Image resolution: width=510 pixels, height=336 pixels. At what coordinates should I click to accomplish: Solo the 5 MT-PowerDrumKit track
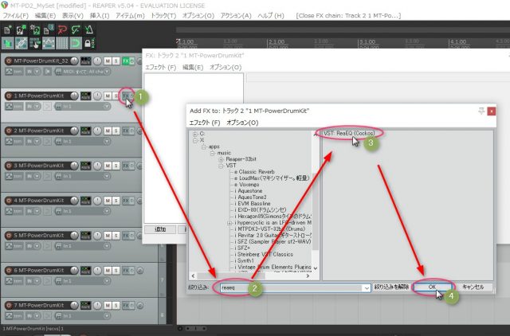116,236
